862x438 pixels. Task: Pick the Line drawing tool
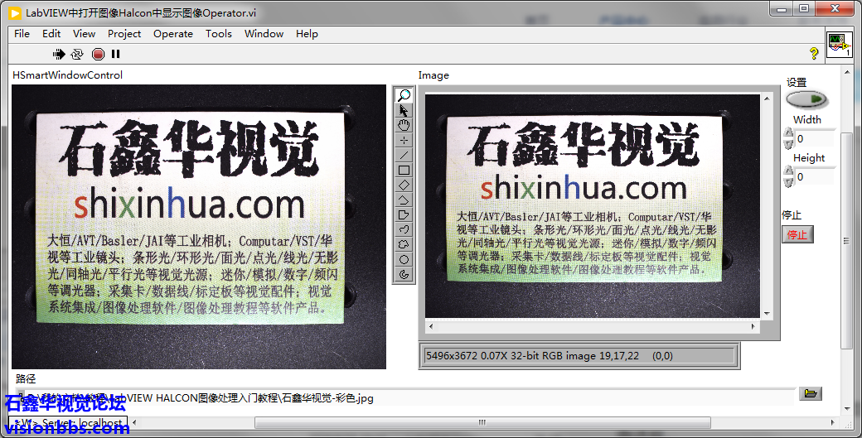tap(404, 155)
